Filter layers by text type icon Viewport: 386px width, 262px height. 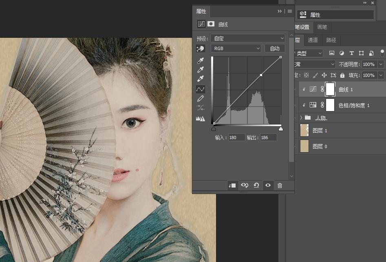point(351,53)
